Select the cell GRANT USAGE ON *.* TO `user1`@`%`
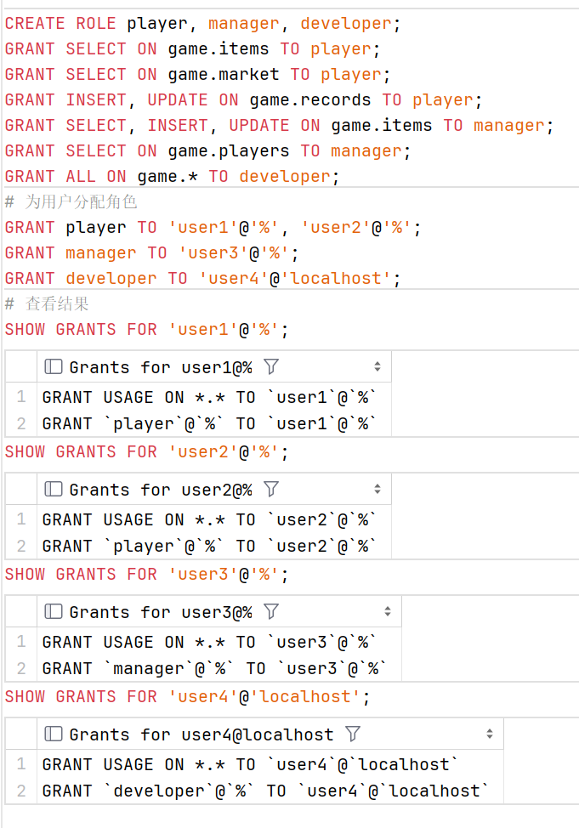This screenshot has width=579, height=828. tap(214, 397)
